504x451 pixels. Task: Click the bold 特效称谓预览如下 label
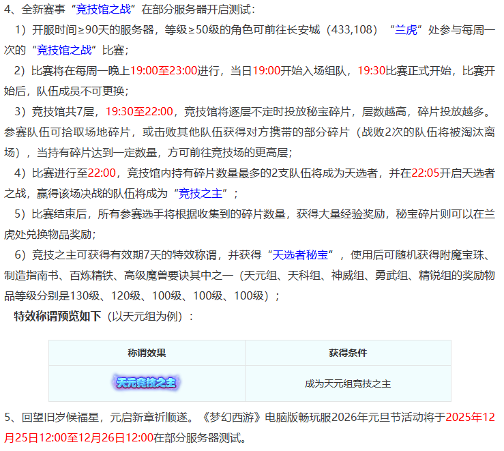57,316
